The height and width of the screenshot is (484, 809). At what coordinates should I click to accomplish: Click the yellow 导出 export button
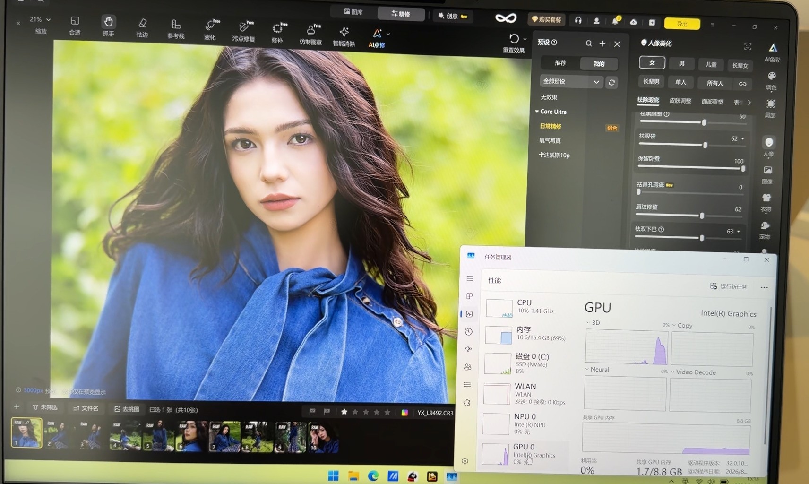pos(682,24)
